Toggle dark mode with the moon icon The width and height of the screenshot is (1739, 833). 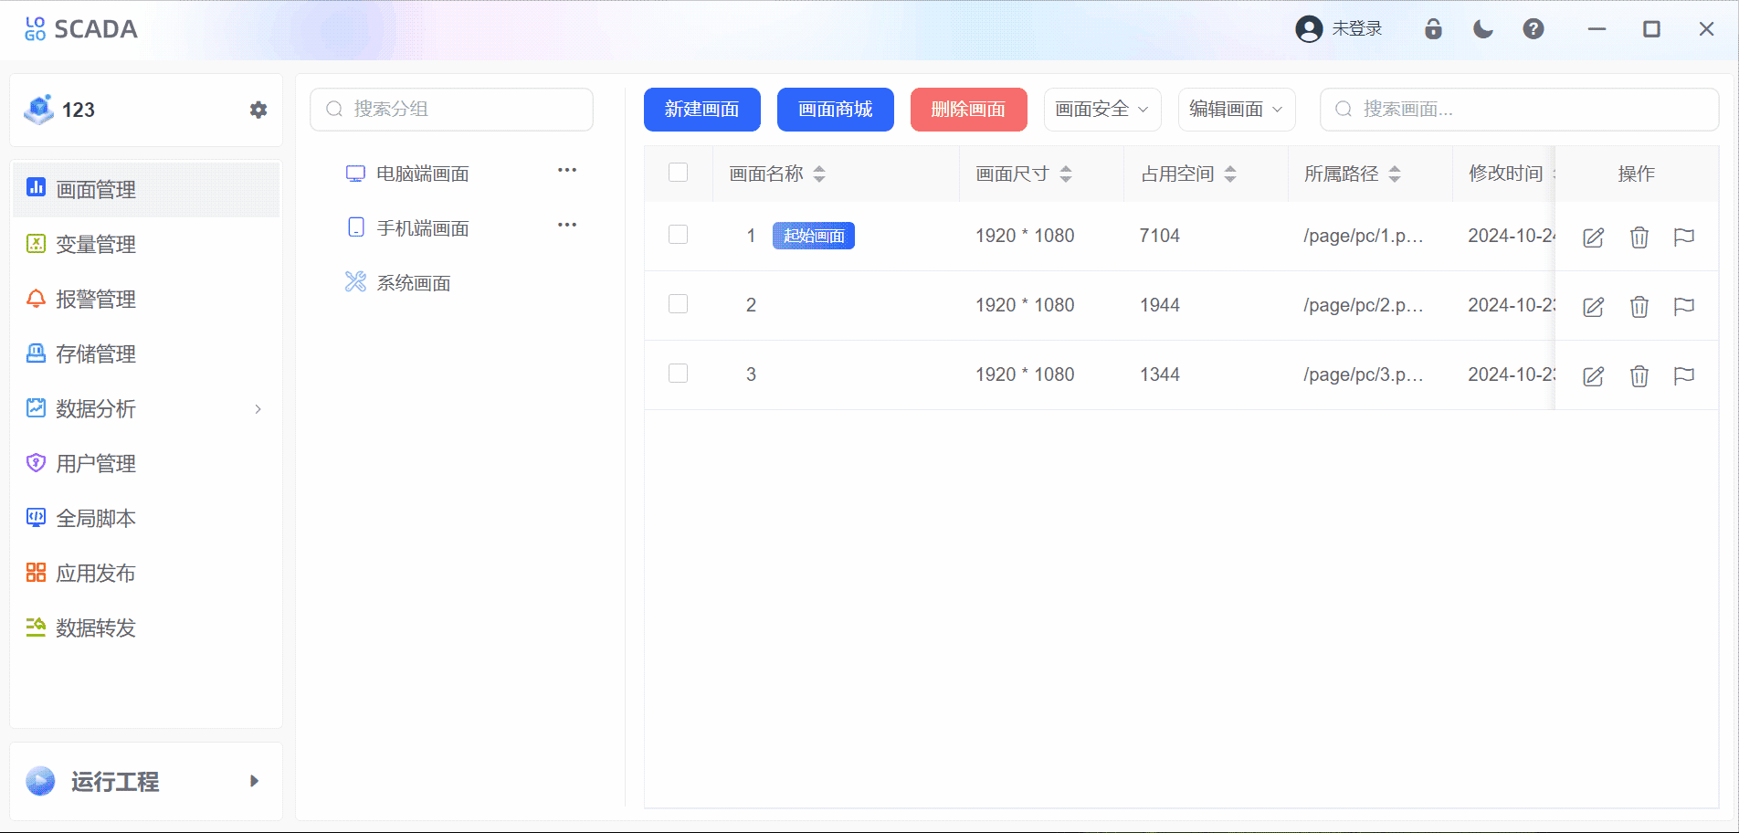pos(1483,29)
